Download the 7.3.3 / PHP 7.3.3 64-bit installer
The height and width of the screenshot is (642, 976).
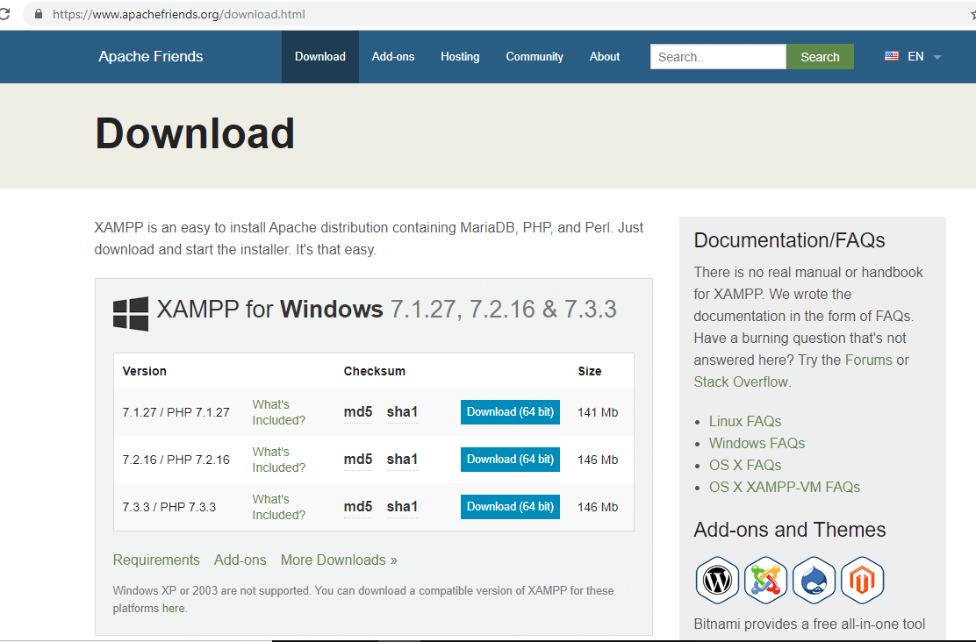[x=510, y=507]
